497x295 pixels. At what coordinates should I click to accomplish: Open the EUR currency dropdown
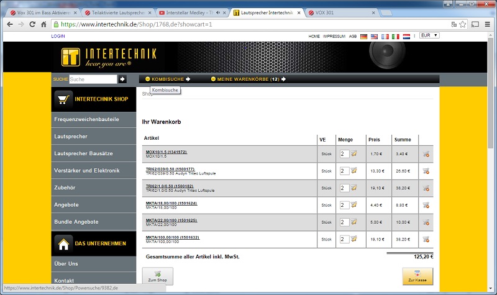429,35
